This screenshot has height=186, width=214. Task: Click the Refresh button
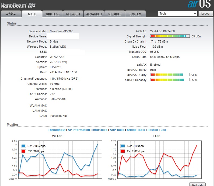[x=197, y=185]
